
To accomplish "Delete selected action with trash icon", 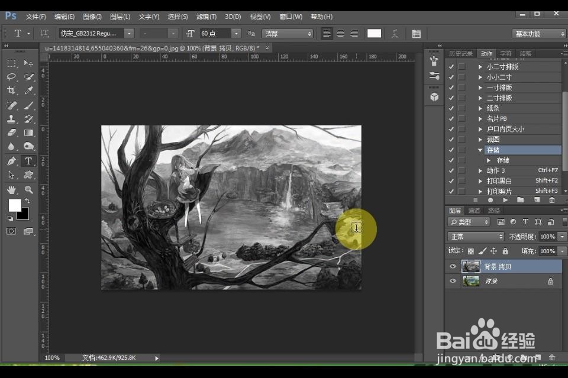I will 551,200.
